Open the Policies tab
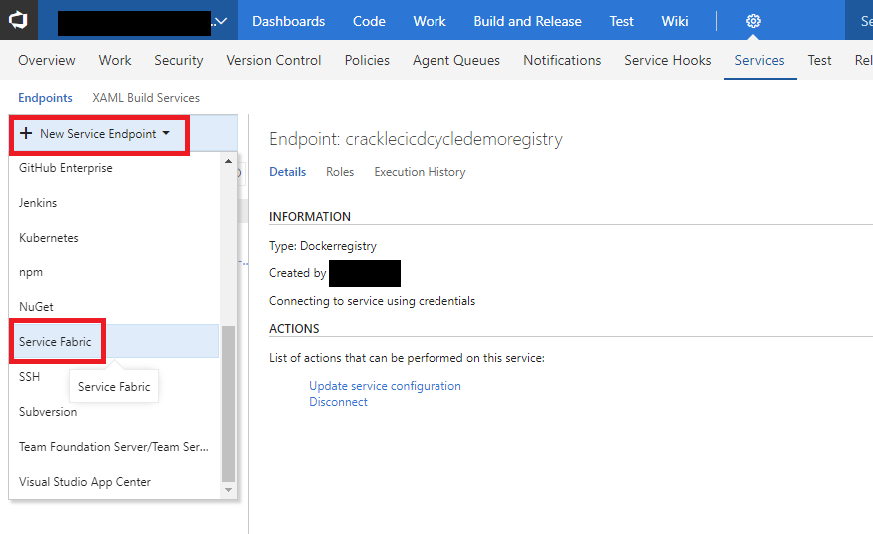 point(367,60)
